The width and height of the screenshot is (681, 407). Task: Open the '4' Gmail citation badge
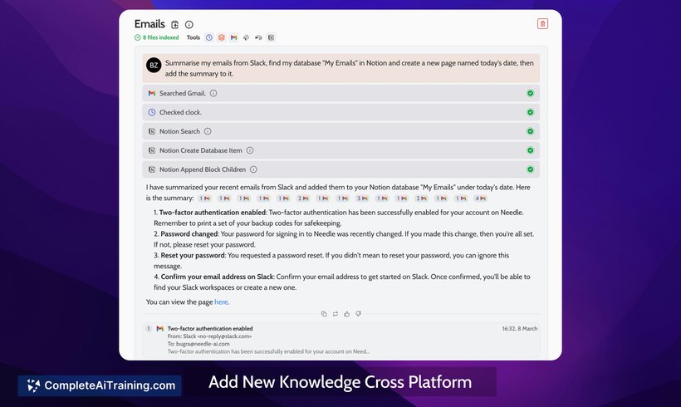tap(480, 199)
